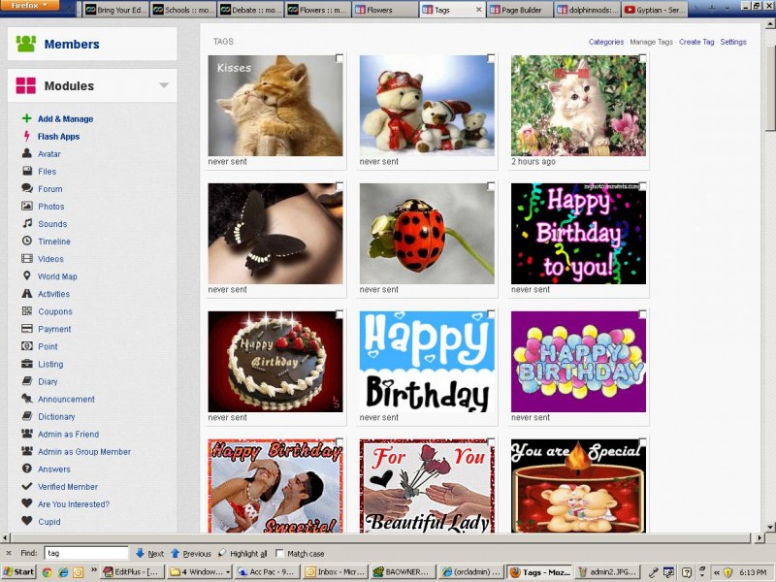Viewport: 776px width, 582px height.
Task: Click the Find text input field
Action: (x=85, y=553)
